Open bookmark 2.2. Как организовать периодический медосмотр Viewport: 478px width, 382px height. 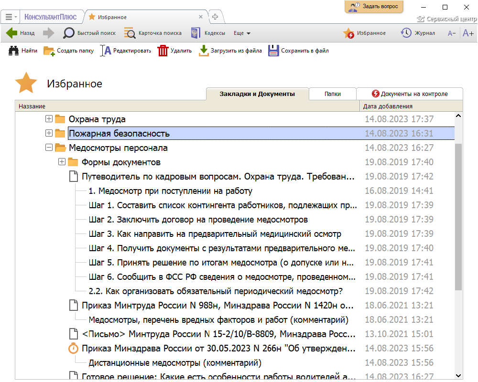pos(216,291)
